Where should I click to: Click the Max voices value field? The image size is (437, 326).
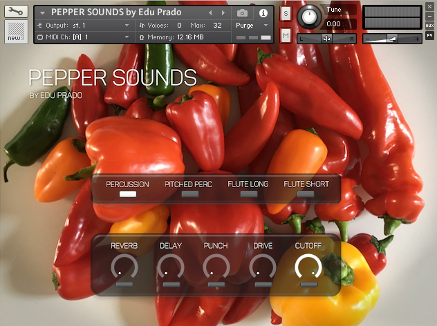(x=218, y=25)
